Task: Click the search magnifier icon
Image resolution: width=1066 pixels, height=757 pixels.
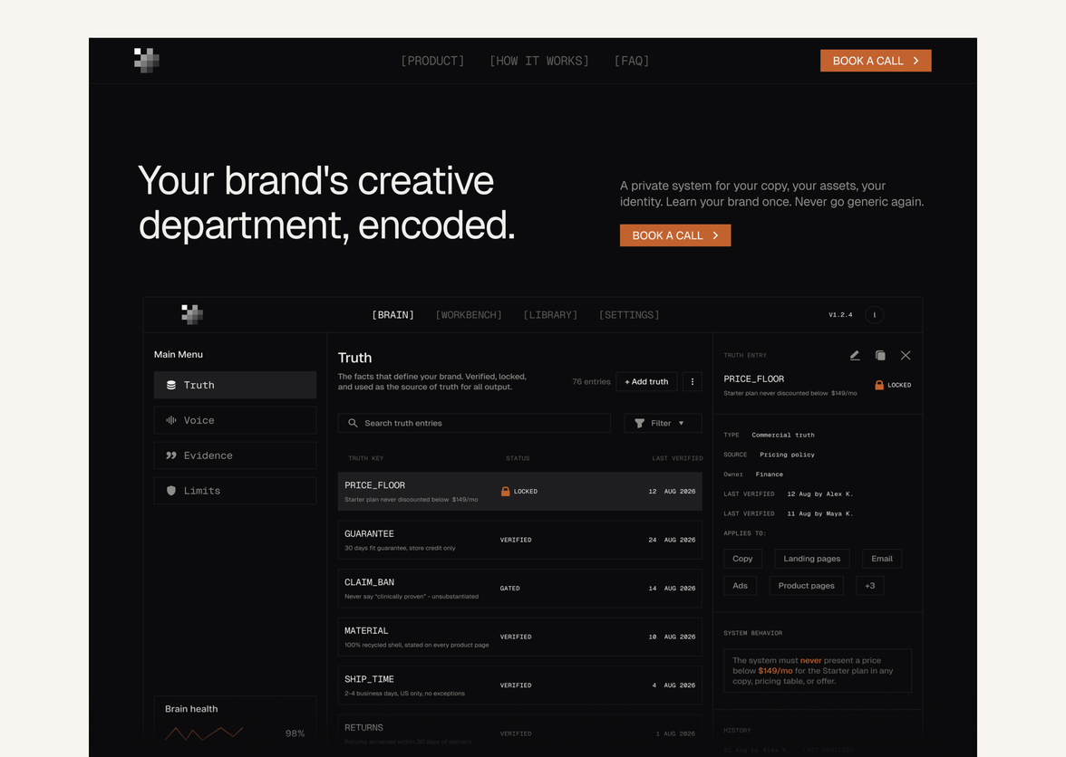Action: pyautogui.click(x=353, y=423)
